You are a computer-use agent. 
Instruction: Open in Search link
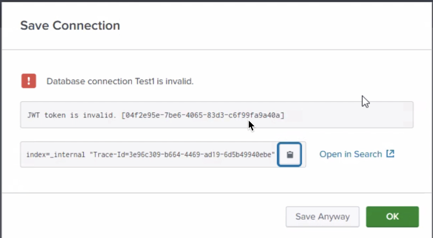pos(357,154)
